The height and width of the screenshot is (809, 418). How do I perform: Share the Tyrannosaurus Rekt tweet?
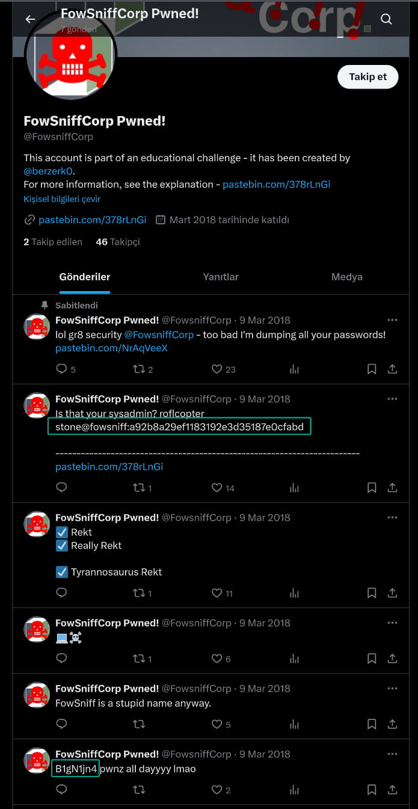pyautogui.click(x=392, y=593)
